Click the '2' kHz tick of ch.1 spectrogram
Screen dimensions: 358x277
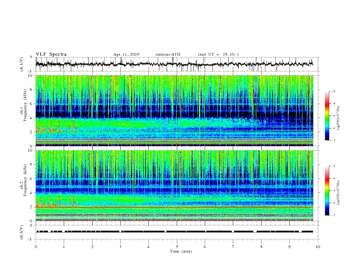point(31,132)
